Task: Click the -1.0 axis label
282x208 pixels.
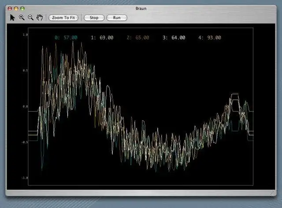Action: click(25, 178)
